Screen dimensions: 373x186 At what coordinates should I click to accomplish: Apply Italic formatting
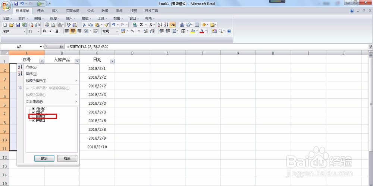50,31
